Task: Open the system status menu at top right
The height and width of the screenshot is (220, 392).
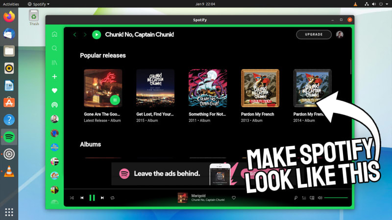Action: [376, 4]
